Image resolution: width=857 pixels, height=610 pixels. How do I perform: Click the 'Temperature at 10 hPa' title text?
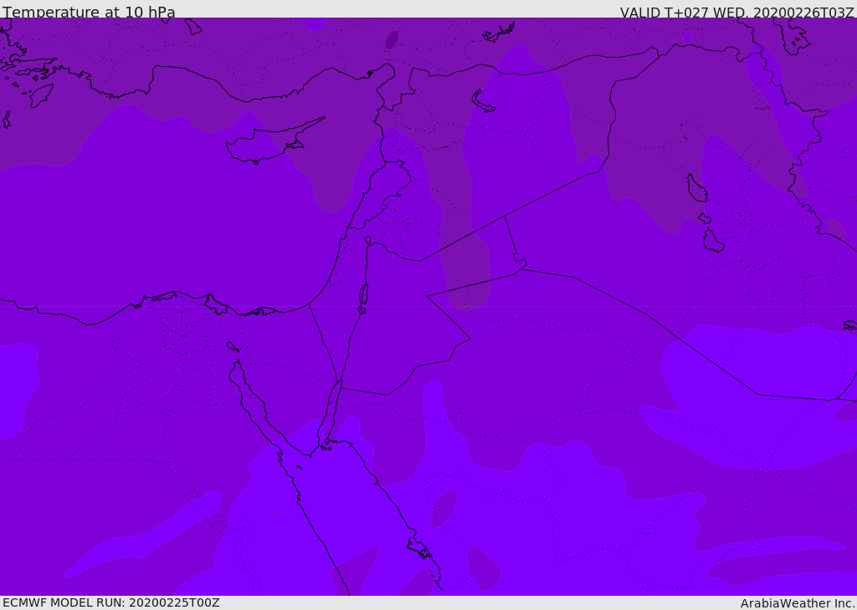[89, 12]
